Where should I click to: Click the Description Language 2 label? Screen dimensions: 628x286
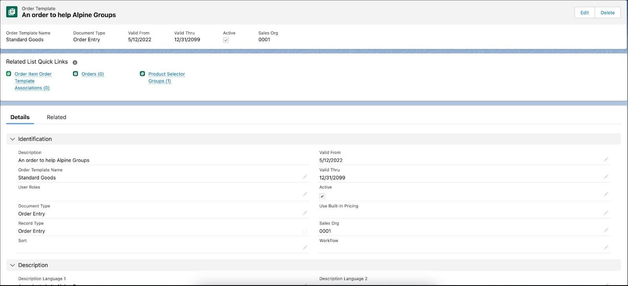point(343,279)
